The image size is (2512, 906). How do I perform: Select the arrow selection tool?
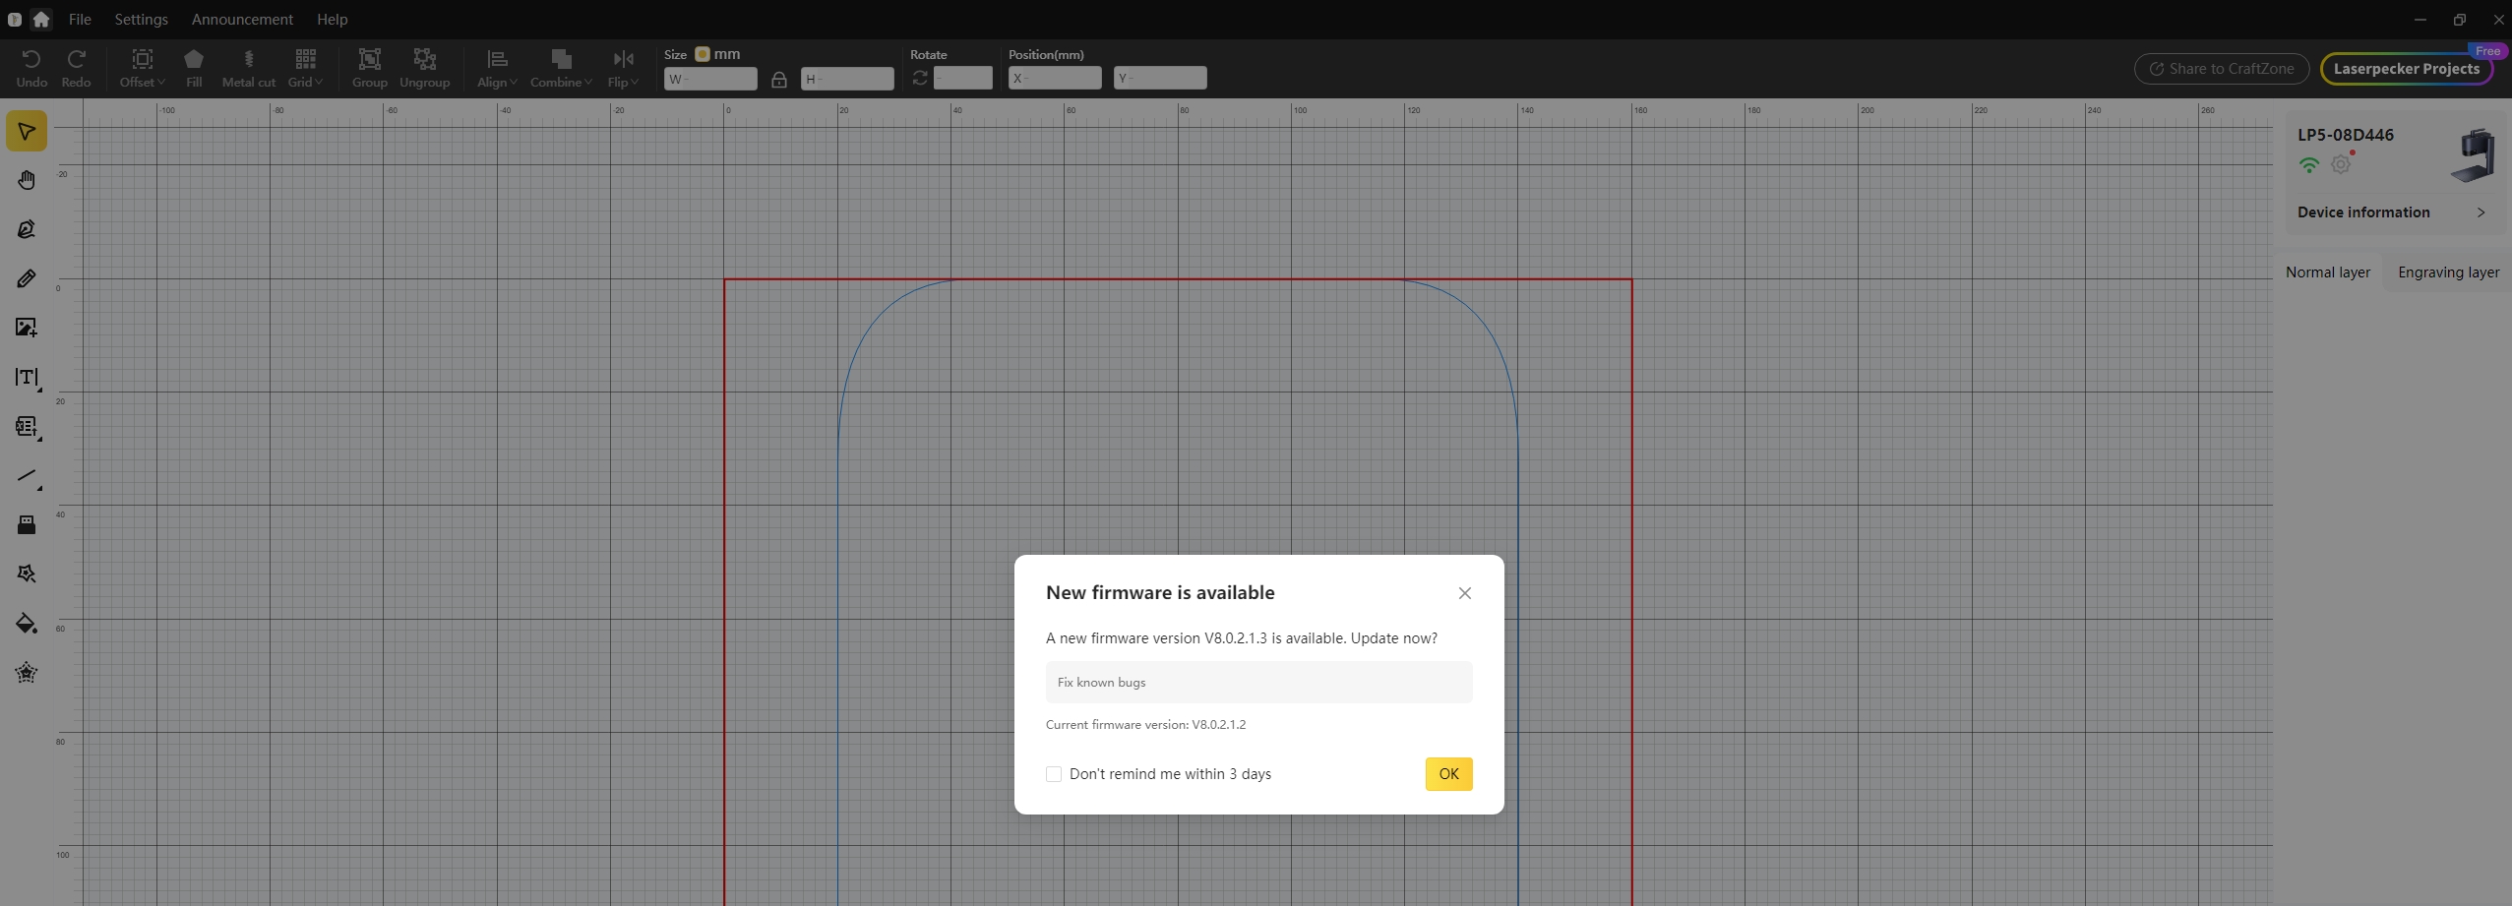pos(27,132)
